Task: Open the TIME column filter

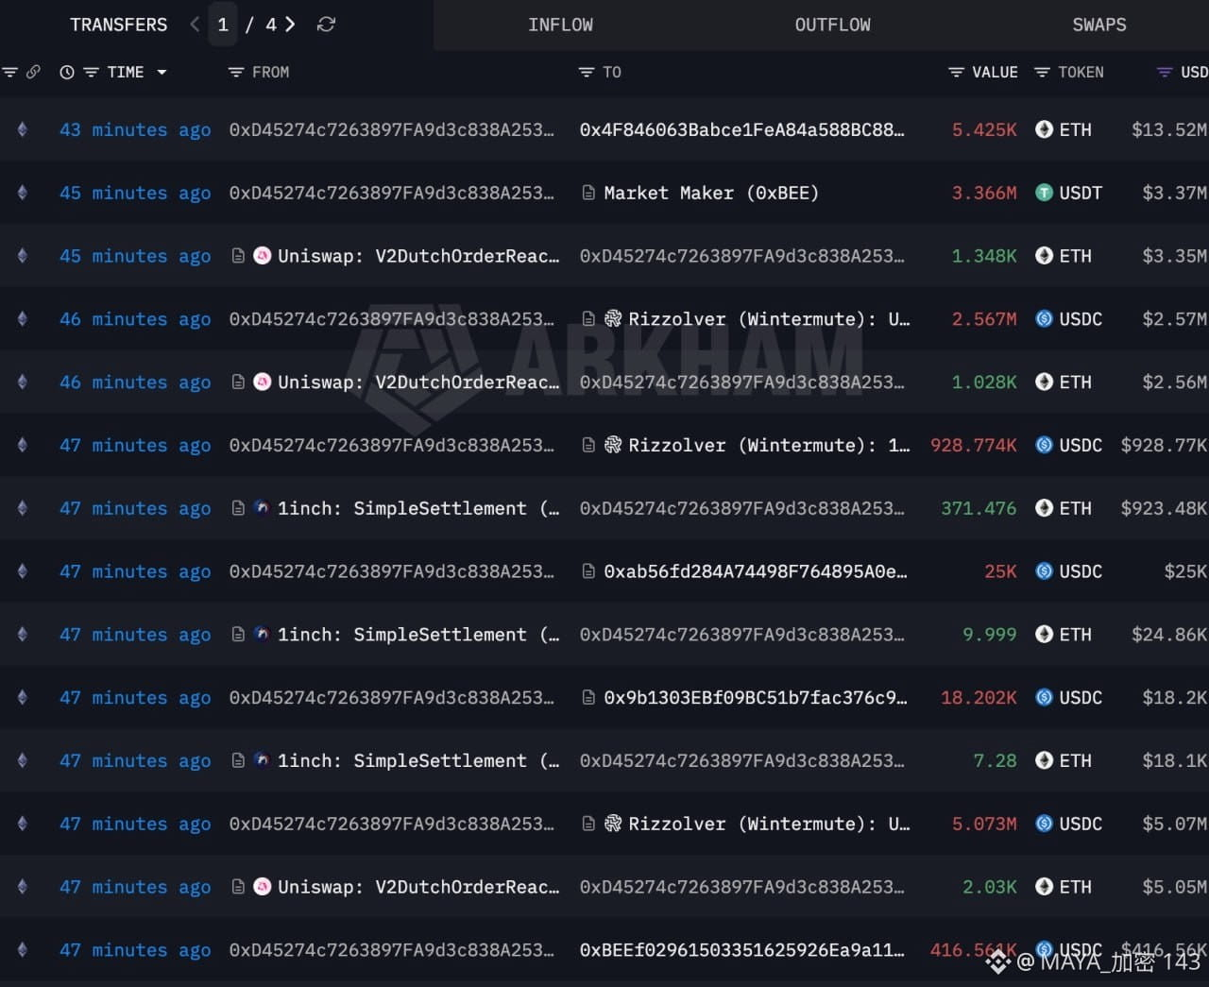Action: click(x=91, y=73)
